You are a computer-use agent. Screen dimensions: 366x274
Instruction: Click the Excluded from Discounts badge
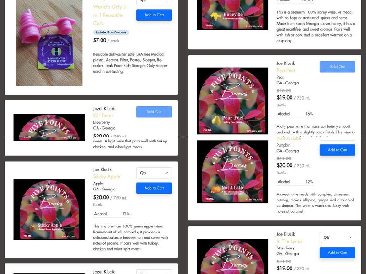point(111,32)
